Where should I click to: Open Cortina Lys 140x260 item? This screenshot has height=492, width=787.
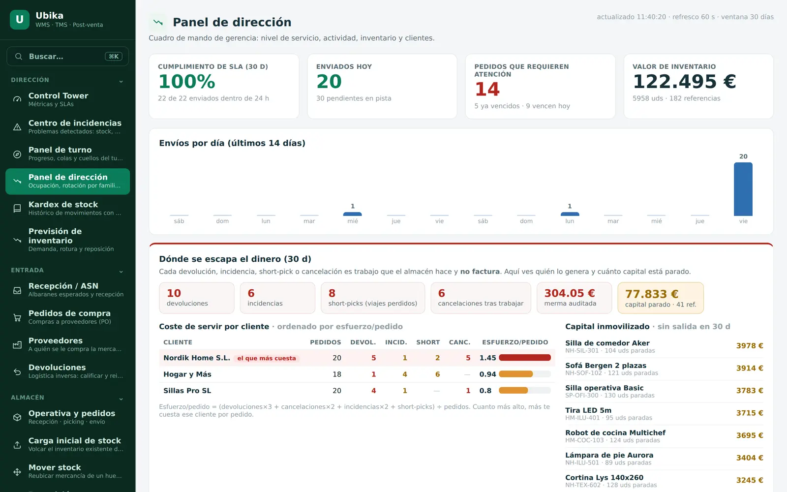pos(664,481)
